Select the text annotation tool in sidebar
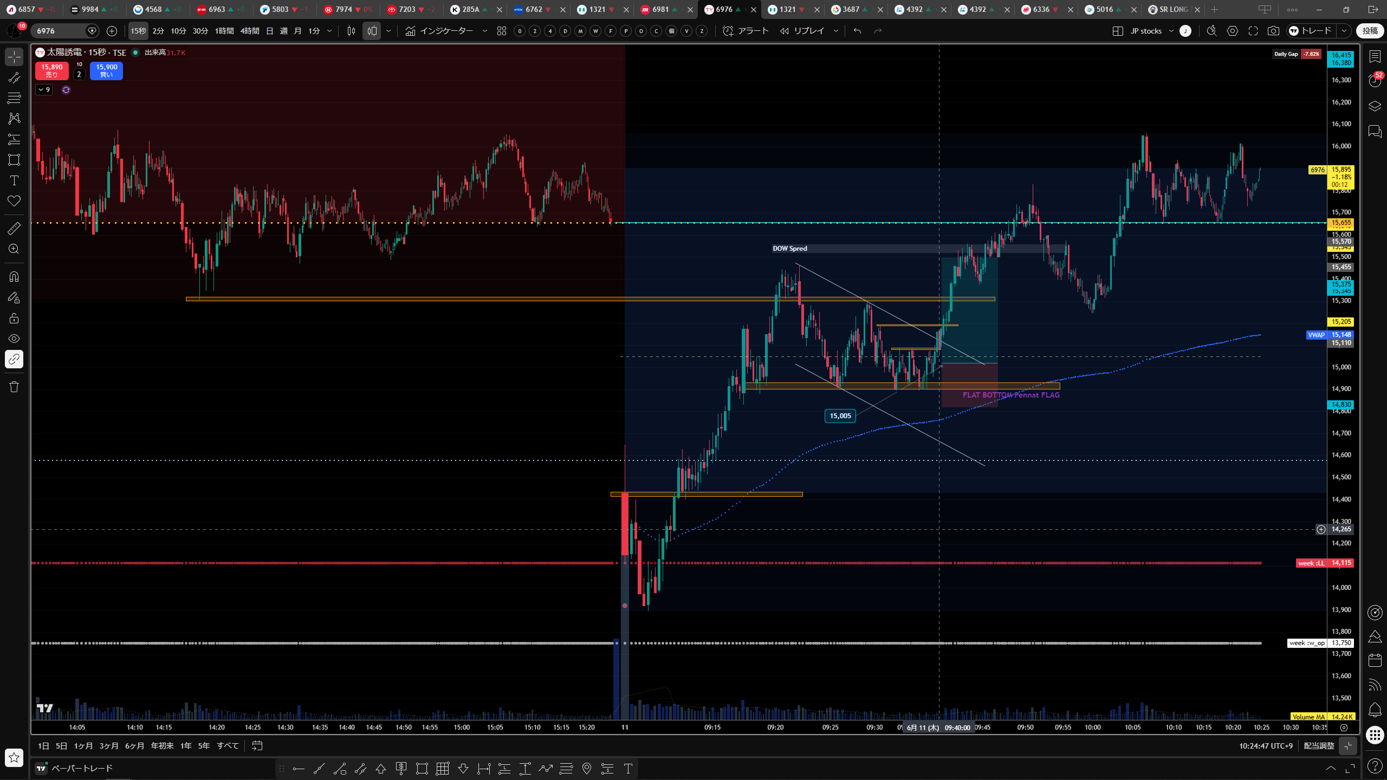1387x780 pixels. point(14,180)
